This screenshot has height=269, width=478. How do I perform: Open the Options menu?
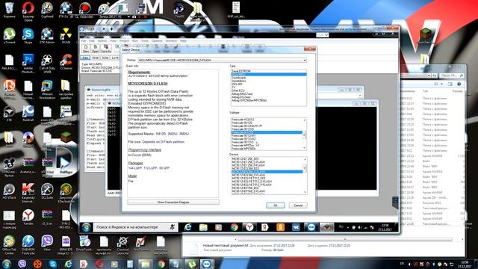coord(157,40)
